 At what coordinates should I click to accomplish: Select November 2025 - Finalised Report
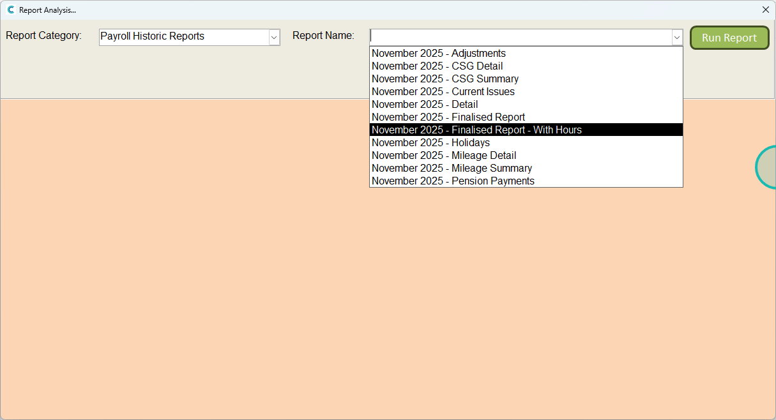tap(448, 117)
